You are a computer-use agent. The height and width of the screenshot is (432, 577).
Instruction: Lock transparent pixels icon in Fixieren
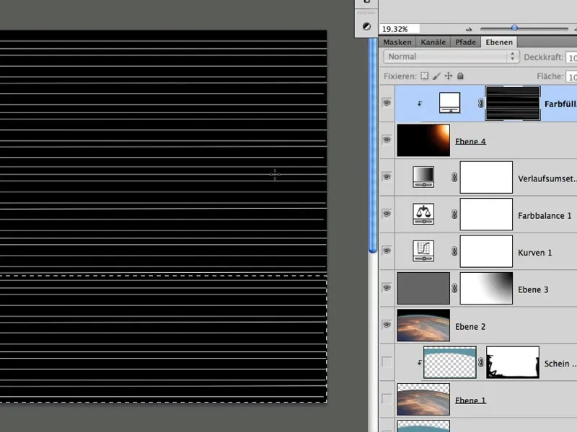(x=425, y=76)
